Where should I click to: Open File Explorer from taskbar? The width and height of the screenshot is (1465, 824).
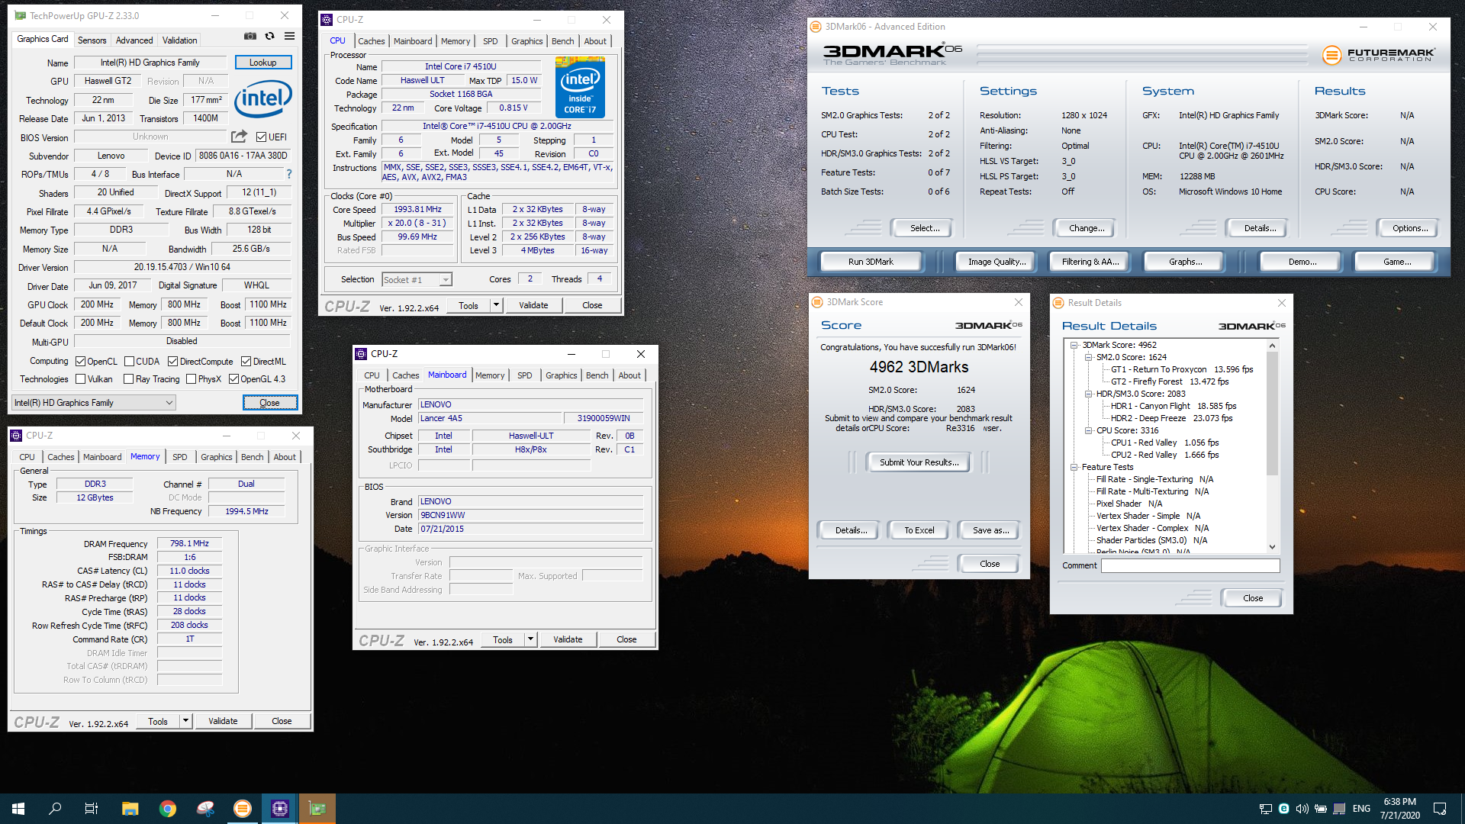(x=130, y=808)
